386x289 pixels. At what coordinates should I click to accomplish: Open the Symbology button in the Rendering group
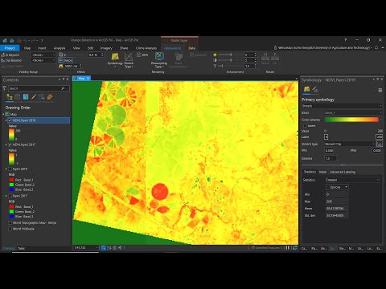[x=115, y=59]
